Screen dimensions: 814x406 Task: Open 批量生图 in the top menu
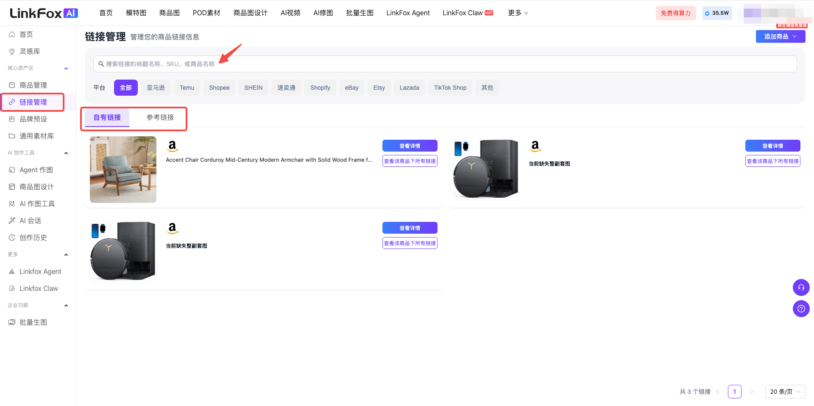coord(360,13)
